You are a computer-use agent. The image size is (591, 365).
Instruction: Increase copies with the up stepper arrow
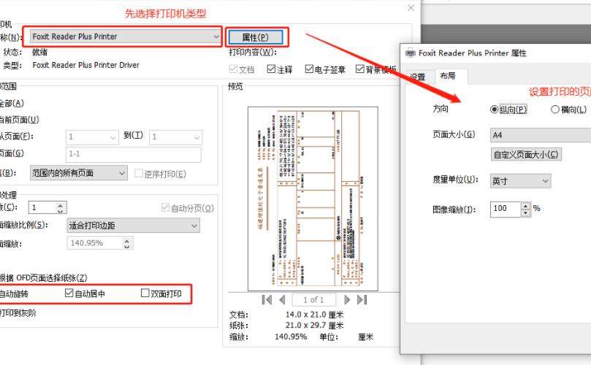coord(61,205)
